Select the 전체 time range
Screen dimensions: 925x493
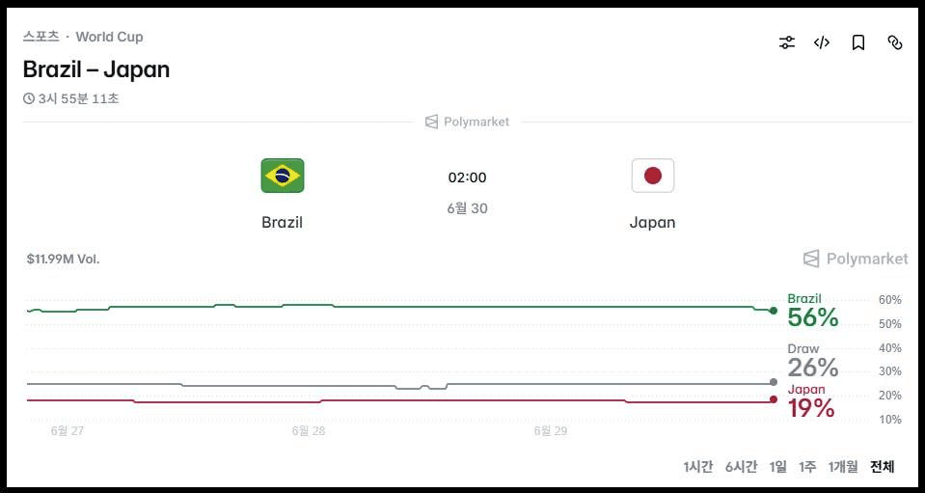883,466
